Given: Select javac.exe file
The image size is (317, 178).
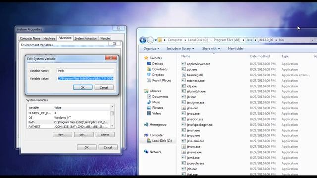Looking at the screenshot, I should 193,114.
